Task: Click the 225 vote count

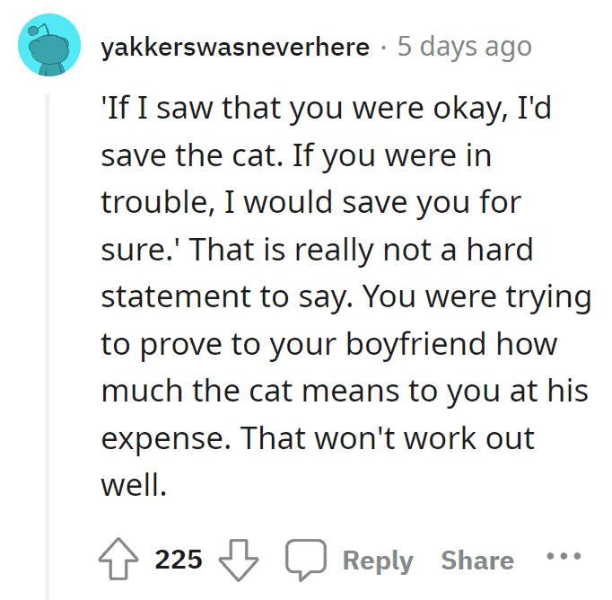Action: click(179, 560)
